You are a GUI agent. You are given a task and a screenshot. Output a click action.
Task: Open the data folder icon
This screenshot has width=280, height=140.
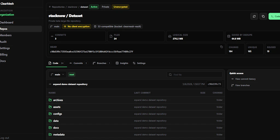click(50, 121)
